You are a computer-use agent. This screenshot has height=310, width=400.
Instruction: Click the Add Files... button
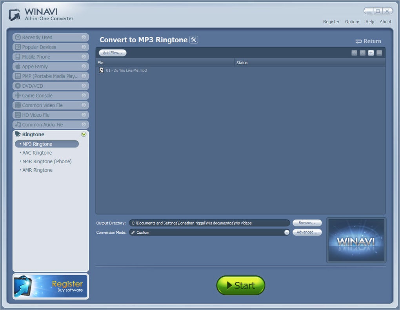click(113, 53)
